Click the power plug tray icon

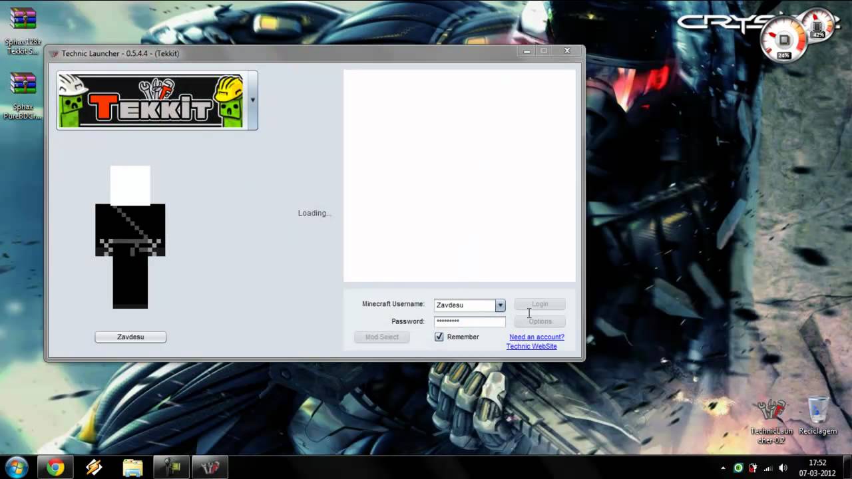pyautogui.click(x=753, y=468)
